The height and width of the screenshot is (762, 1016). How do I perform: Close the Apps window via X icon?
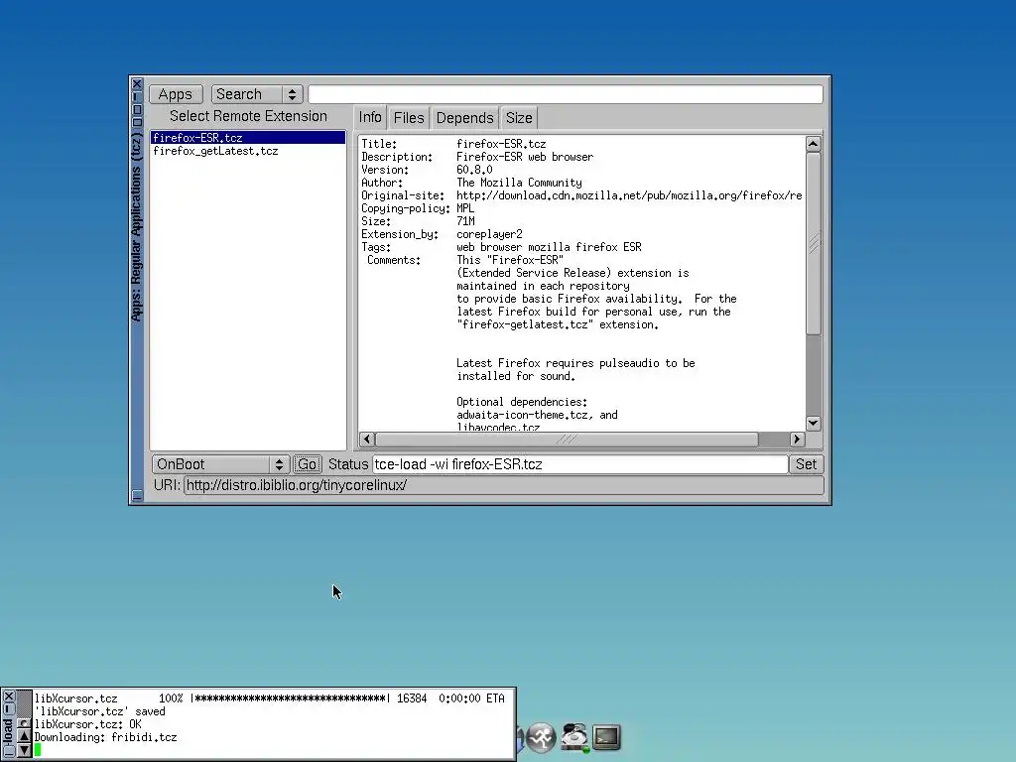tap(137, 83)
